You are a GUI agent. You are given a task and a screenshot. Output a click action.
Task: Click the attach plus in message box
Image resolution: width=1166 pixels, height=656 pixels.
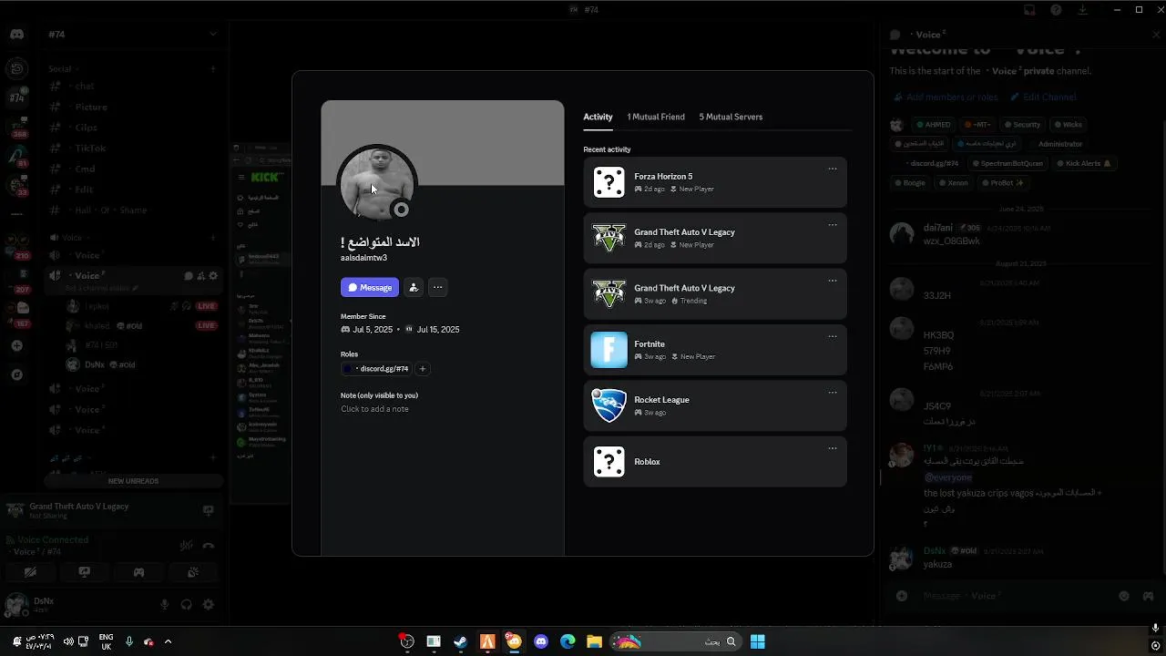click(902, 595)
